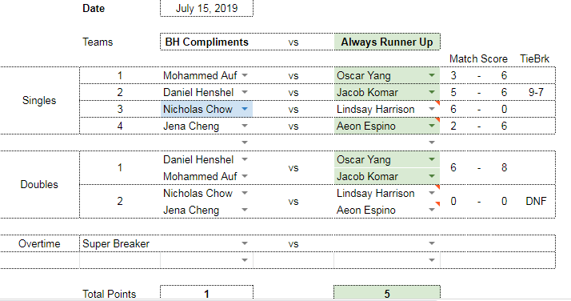Open Lindsay Harrison singles dropdown arrow

(432, 109)
